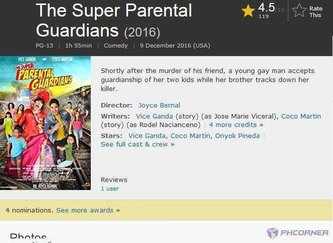This screenshot has width=333, height=243.
Task: Expand See more awards link
Action: point(88,210)
